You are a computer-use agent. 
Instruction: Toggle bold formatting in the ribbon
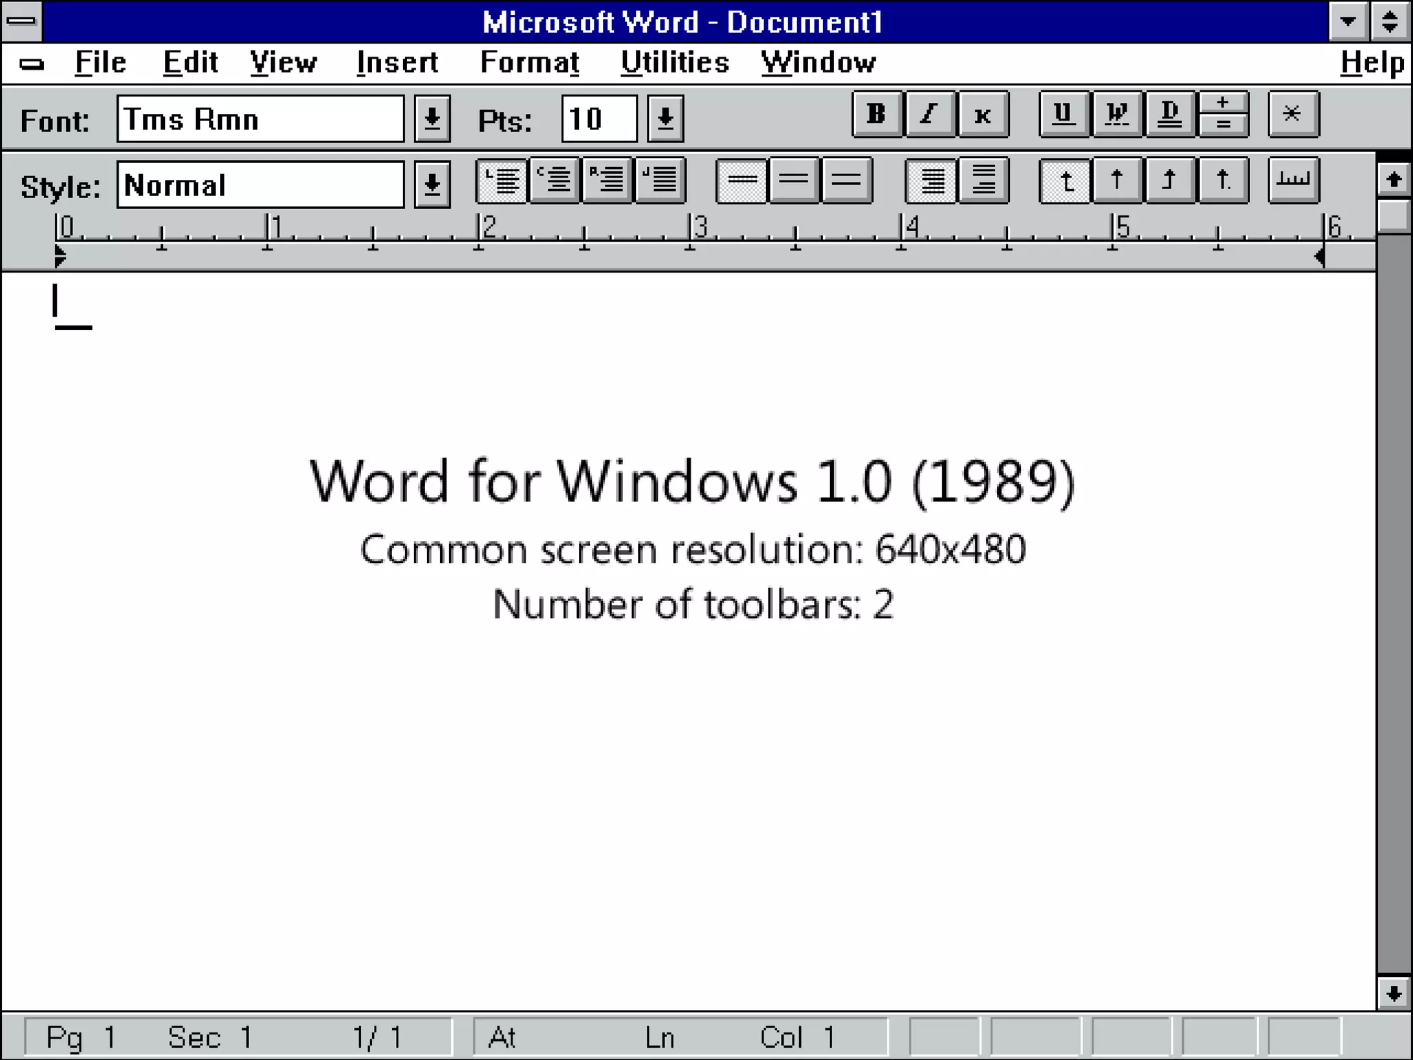877,115
